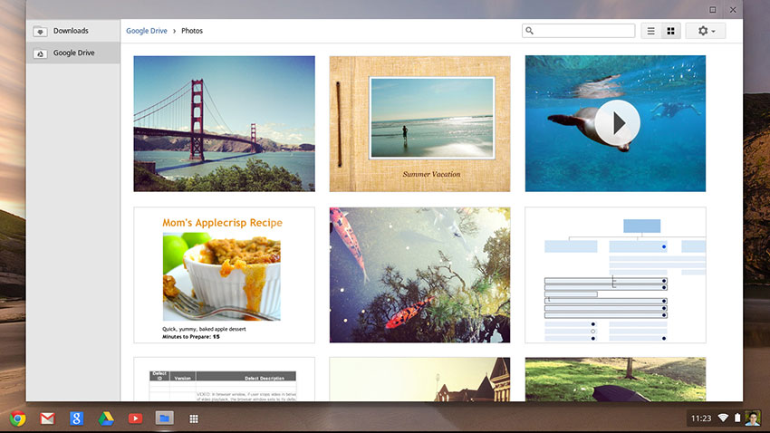Screen dimensions: 770x433
Task: Click Google Drive breadcrumb link
Action: pos(149,31)
